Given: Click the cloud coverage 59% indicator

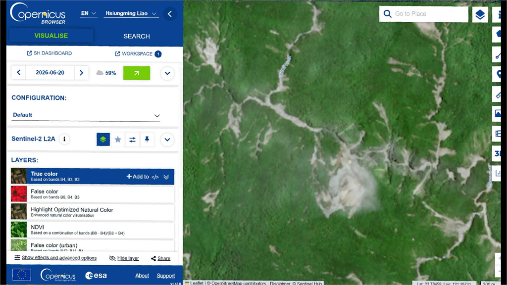Looking at the screenshot, I should pyautogui.click(x=106, y=73).
